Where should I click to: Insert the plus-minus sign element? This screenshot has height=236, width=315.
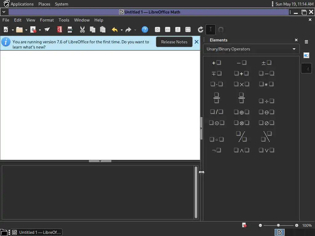266,63
